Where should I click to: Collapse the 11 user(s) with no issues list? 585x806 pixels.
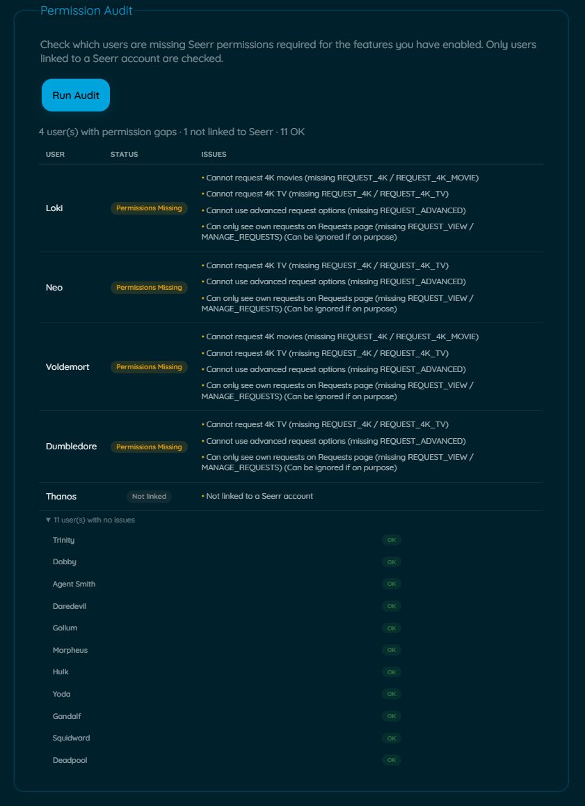click(x=90, y=520)
